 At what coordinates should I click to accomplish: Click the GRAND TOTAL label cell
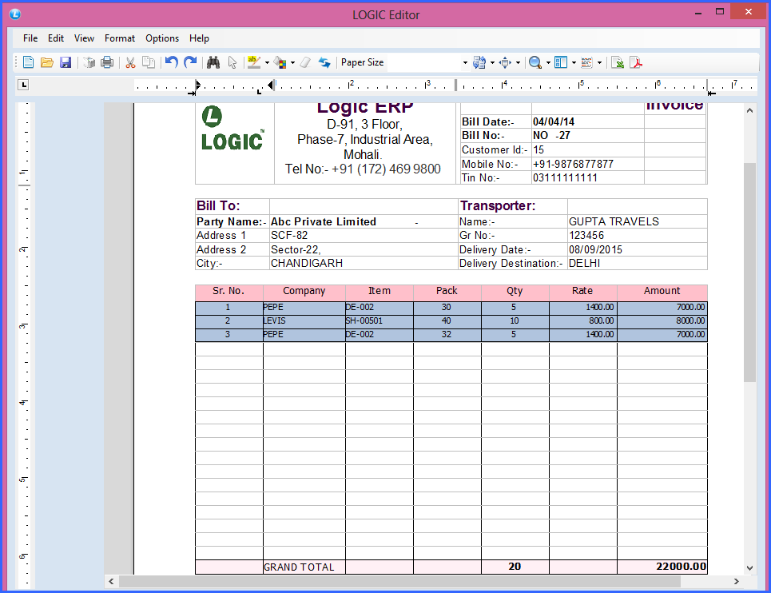tap(304, 567)
